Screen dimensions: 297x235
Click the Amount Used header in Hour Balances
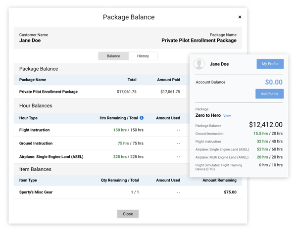168,118
